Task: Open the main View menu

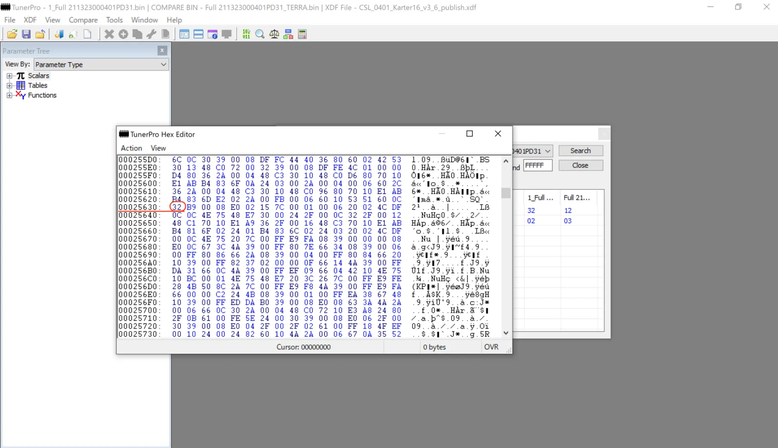Action: pos(53,20)
